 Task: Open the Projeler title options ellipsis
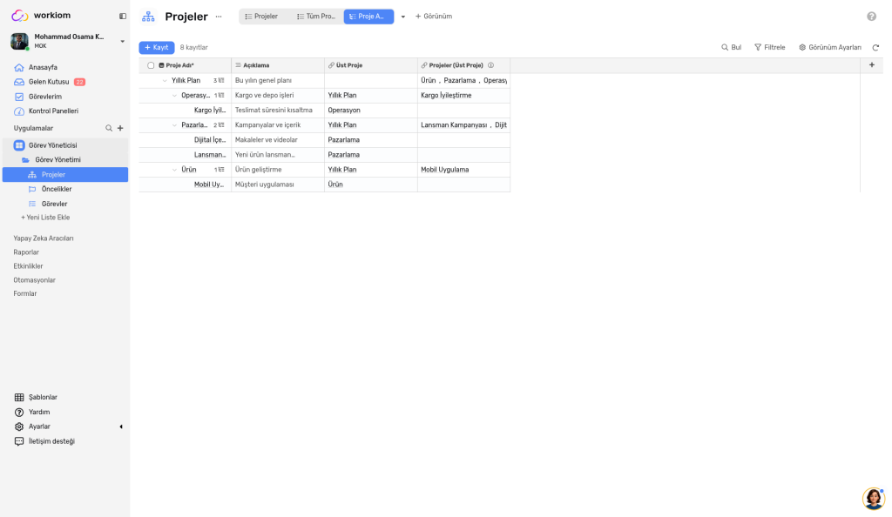[219, 17]
